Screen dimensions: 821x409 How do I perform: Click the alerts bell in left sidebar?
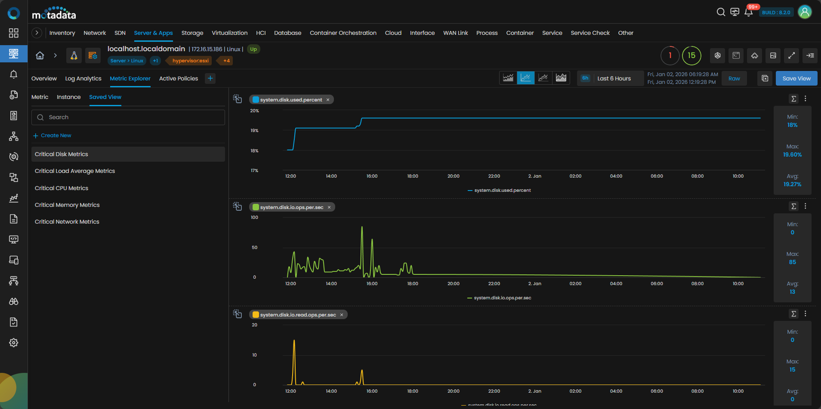point(14,74)
